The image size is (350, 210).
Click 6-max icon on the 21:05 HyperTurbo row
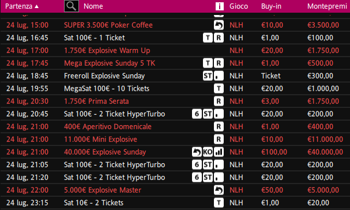click(x=197, y=165)
